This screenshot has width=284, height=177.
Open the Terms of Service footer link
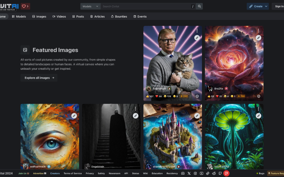click(73, 173)
